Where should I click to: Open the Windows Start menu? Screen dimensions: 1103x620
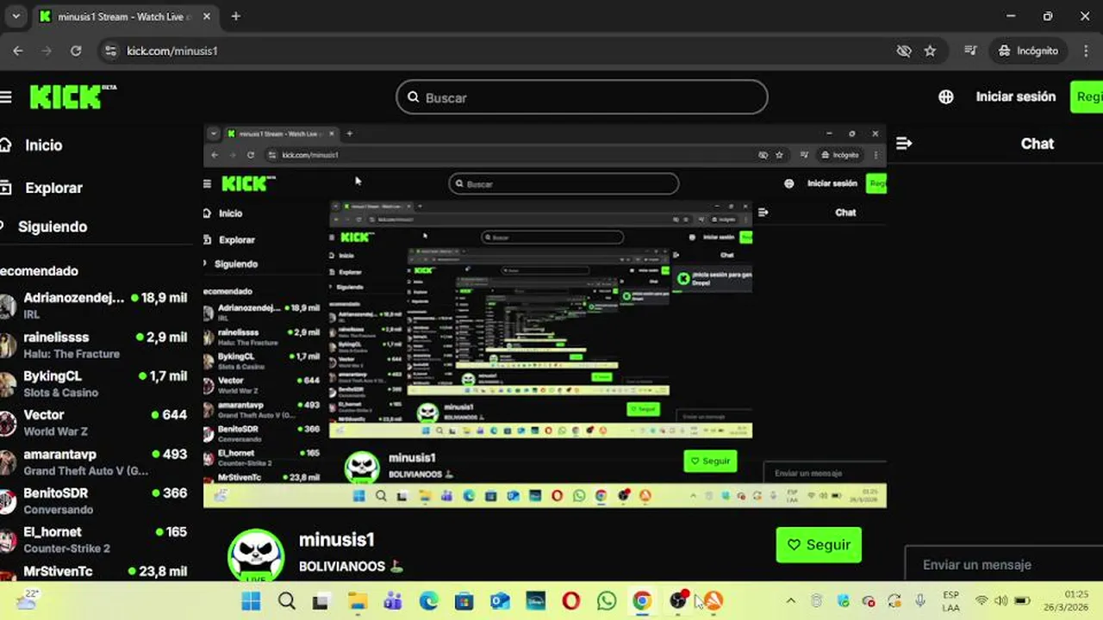pos(251,601)
